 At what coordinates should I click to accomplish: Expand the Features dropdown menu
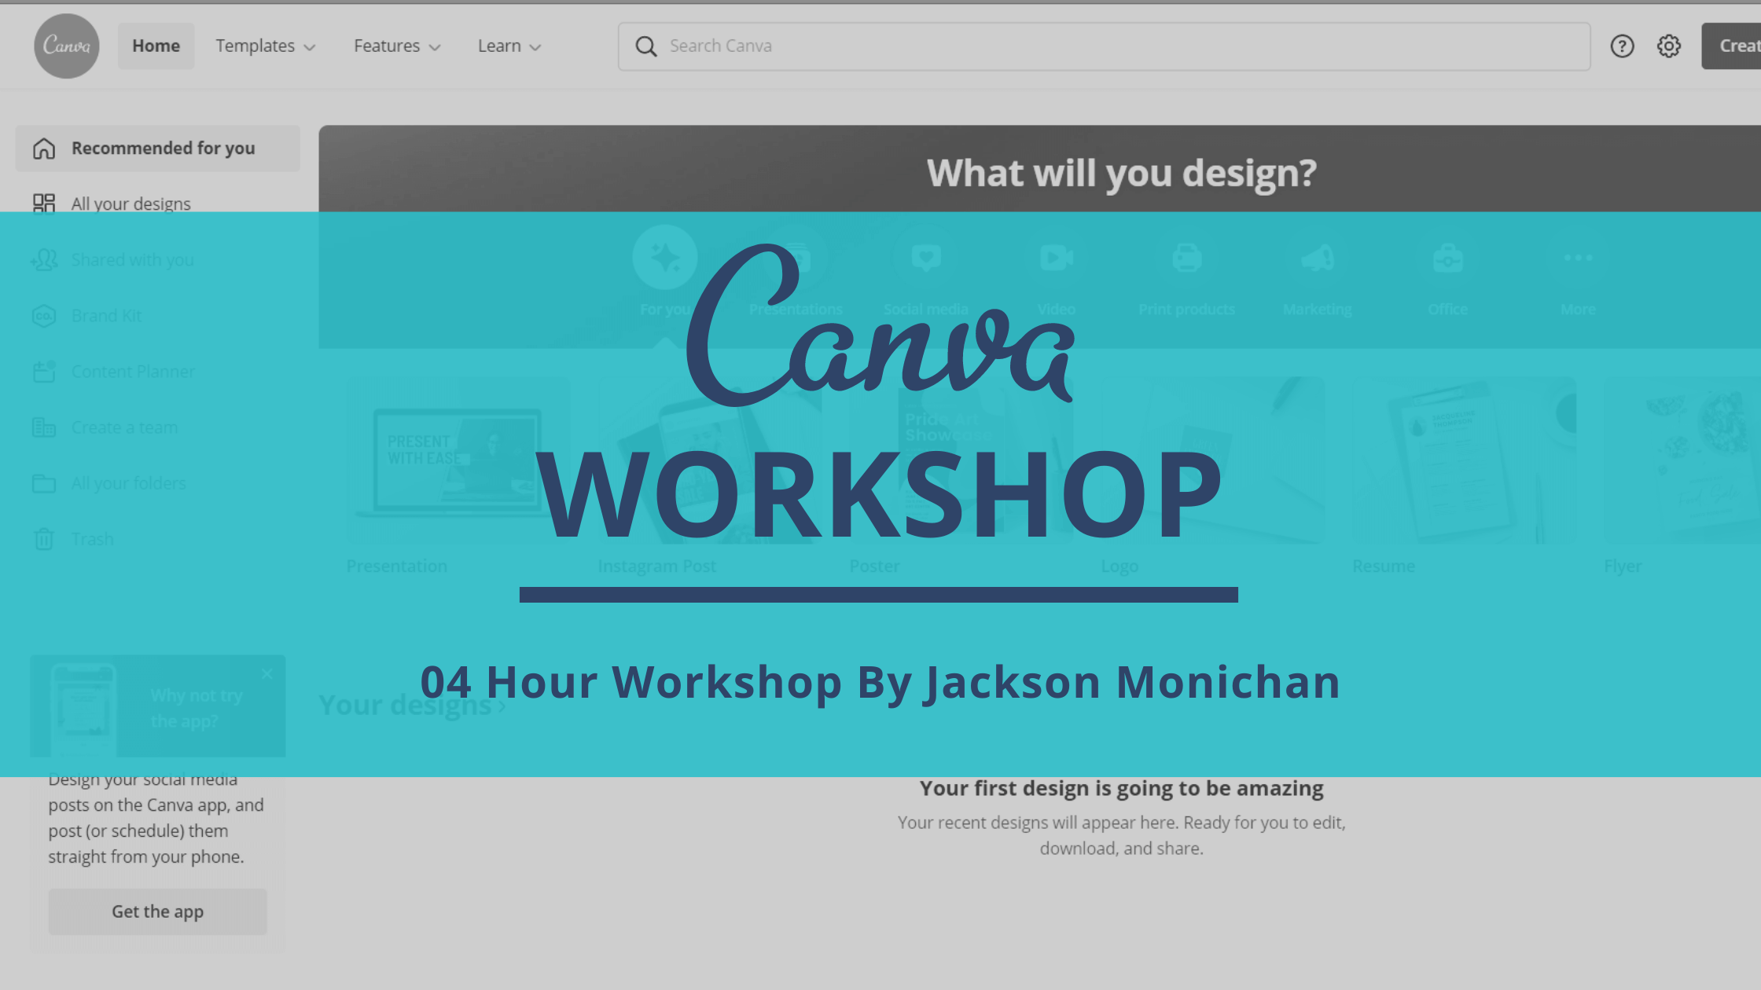tap(396, 46)
